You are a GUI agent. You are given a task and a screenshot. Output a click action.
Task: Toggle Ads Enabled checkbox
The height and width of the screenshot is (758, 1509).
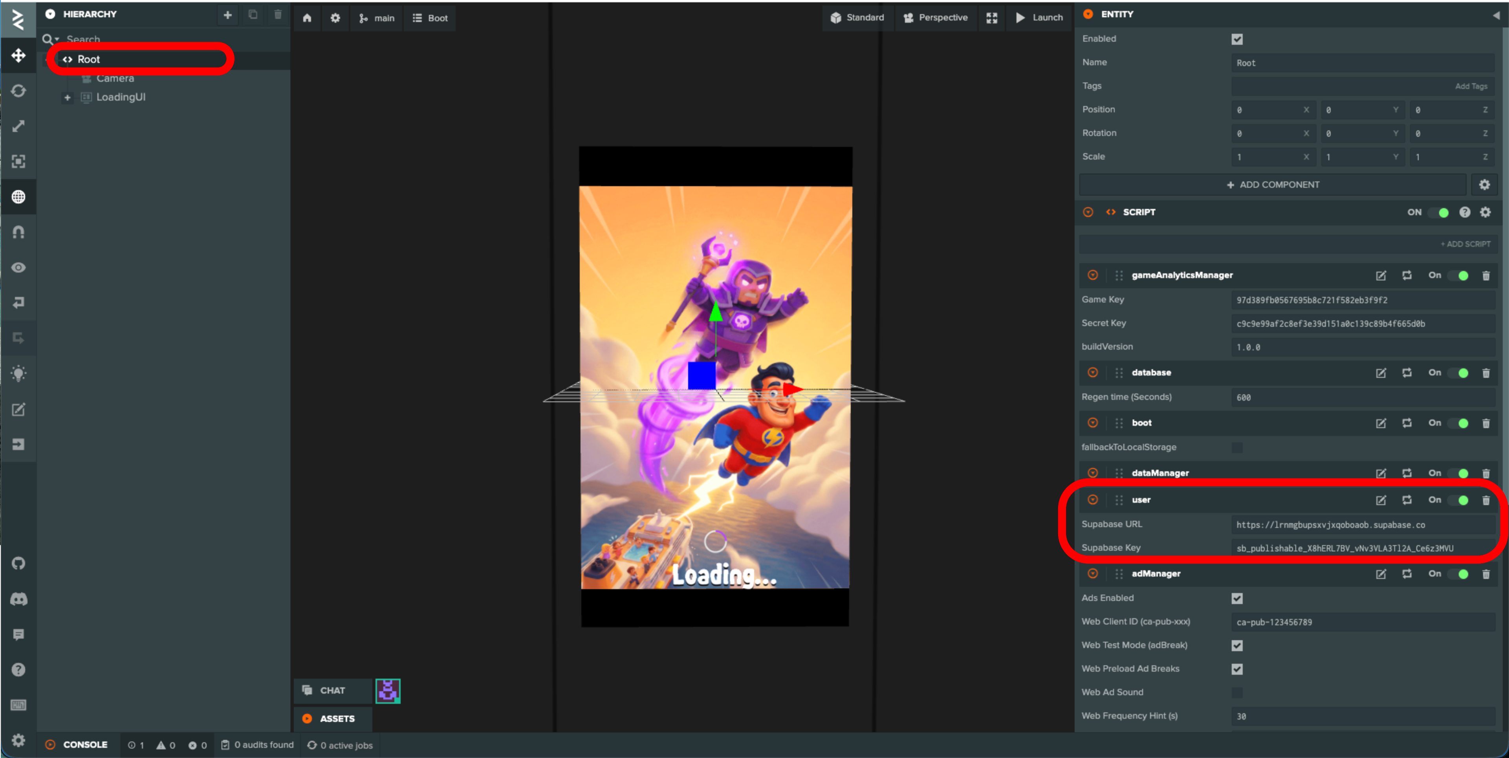pos(1236,598)
